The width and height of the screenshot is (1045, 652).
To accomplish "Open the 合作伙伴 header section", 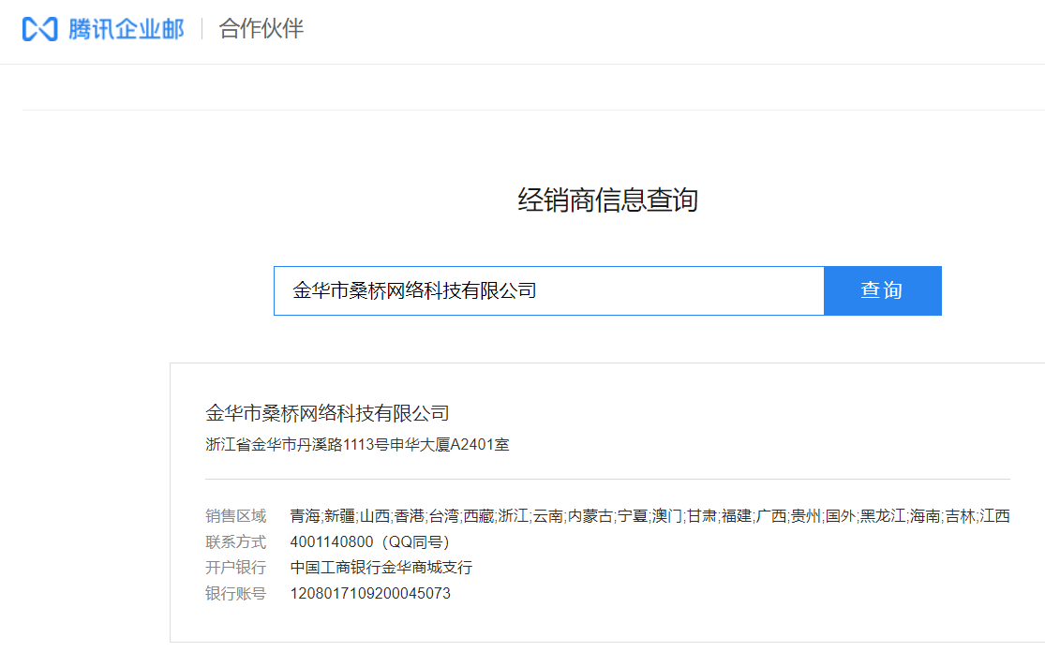I will coord(261,29).
